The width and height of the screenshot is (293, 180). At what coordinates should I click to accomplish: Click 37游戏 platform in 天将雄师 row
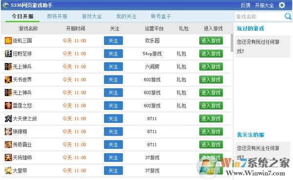click(x=152, y=158)
